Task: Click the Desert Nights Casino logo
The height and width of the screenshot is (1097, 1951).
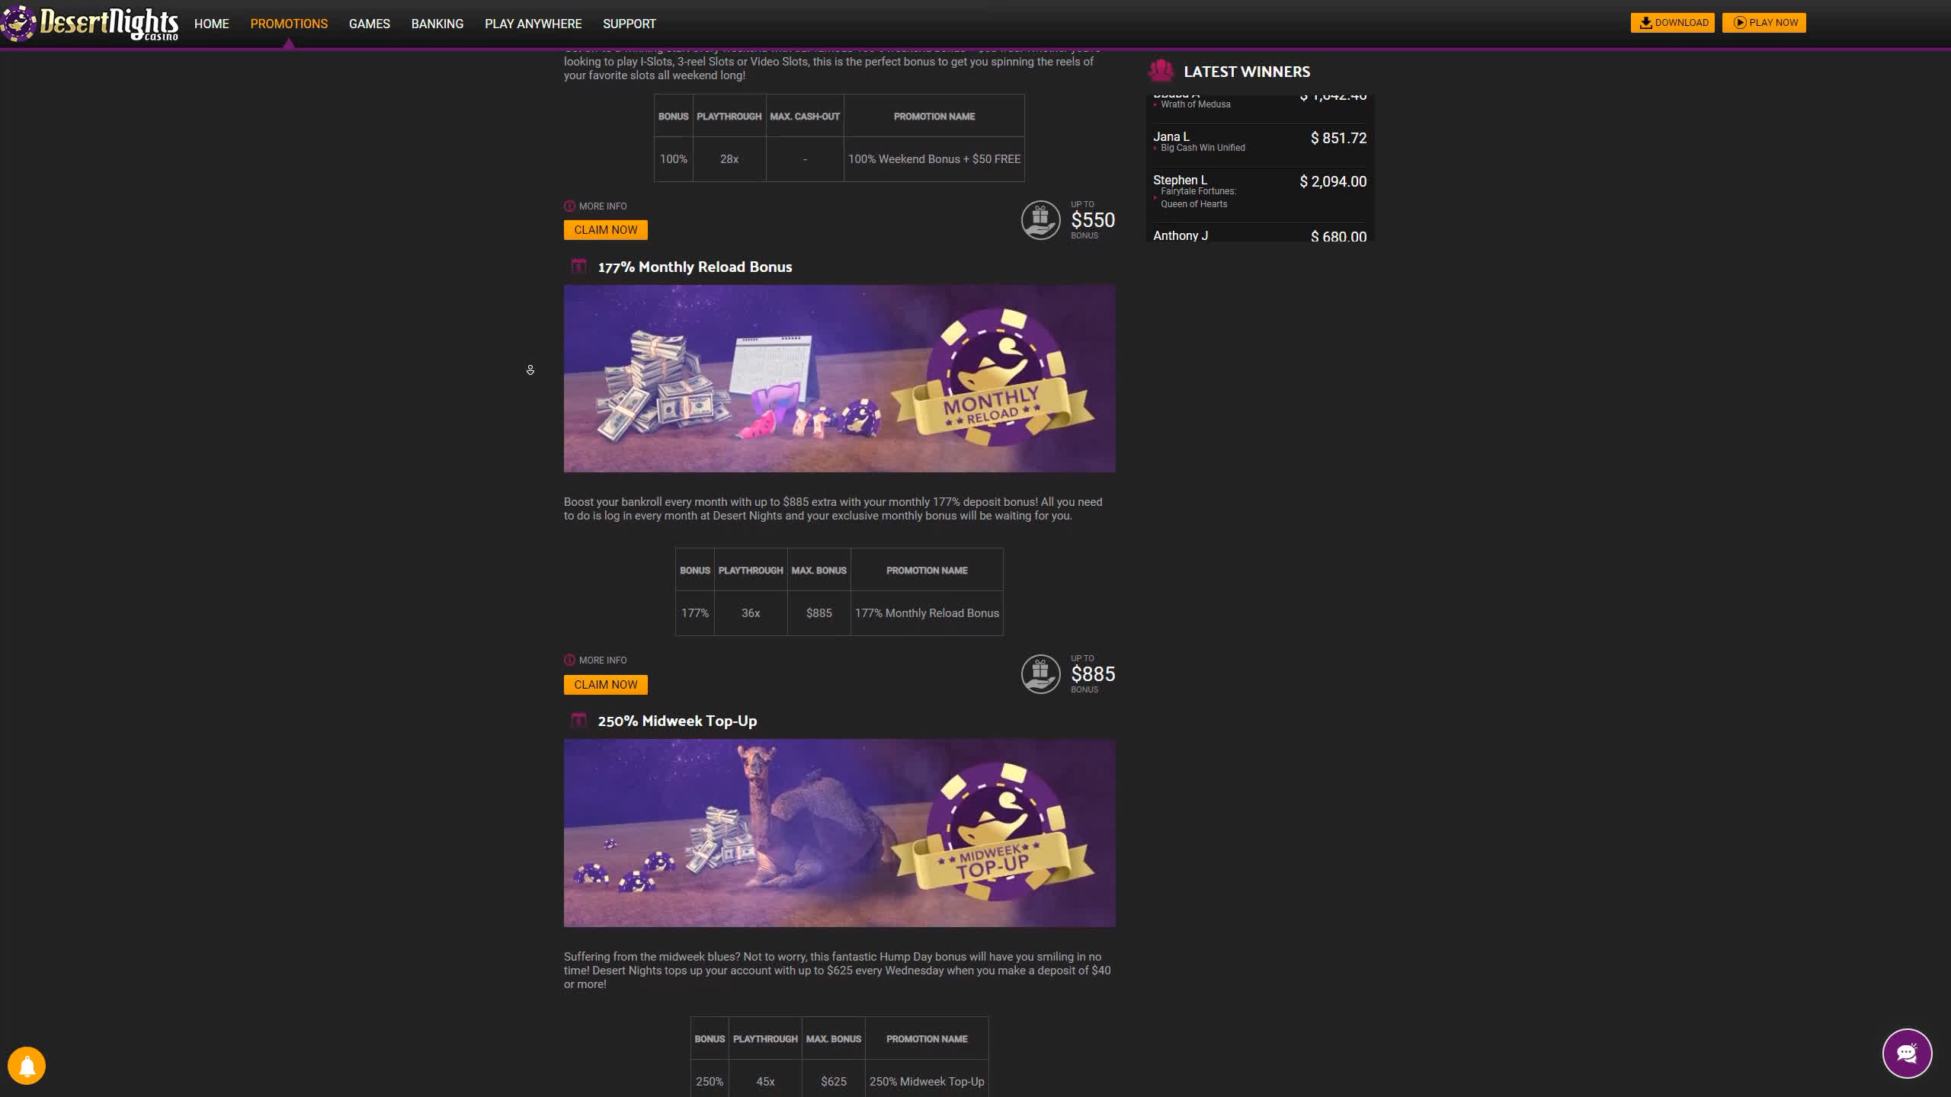Action: click(91, 24)
